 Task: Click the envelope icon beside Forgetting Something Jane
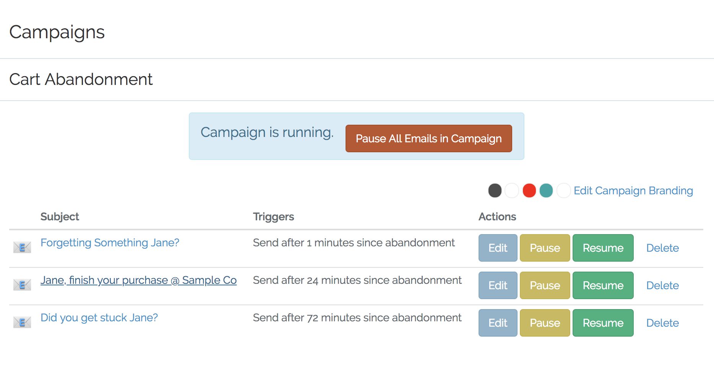pos(22,248)
